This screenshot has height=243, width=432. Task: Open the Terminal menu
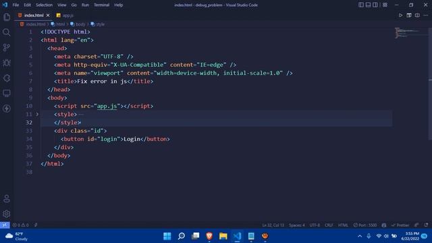click(101, 5)
